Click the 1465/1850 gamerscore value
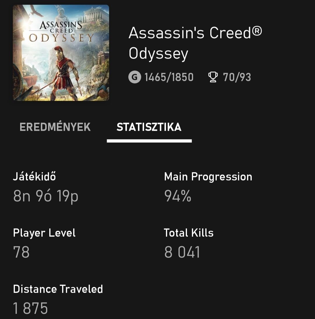This screenshot has height=319, width=315. point(169,77)
